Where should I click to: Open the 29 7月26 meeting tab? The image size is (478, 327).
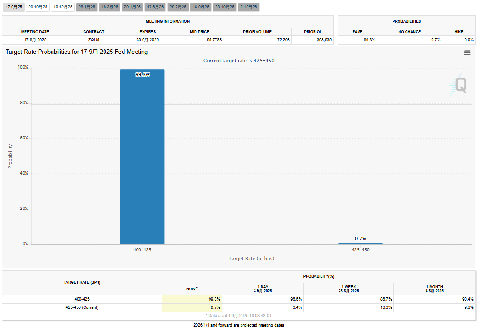178,7
